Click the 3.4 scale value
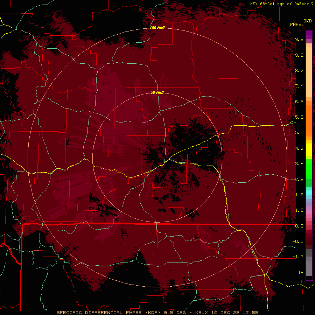Image resolution: width=315 pixels, height=315 pixels. click(299, 164)
